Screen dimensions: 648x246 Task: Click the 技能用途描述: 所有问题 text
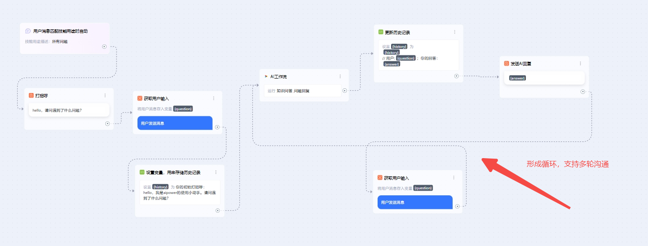[47, 41]
